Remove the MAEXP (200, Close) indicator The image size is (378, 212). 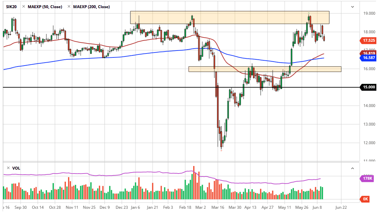tap(69, 7)
